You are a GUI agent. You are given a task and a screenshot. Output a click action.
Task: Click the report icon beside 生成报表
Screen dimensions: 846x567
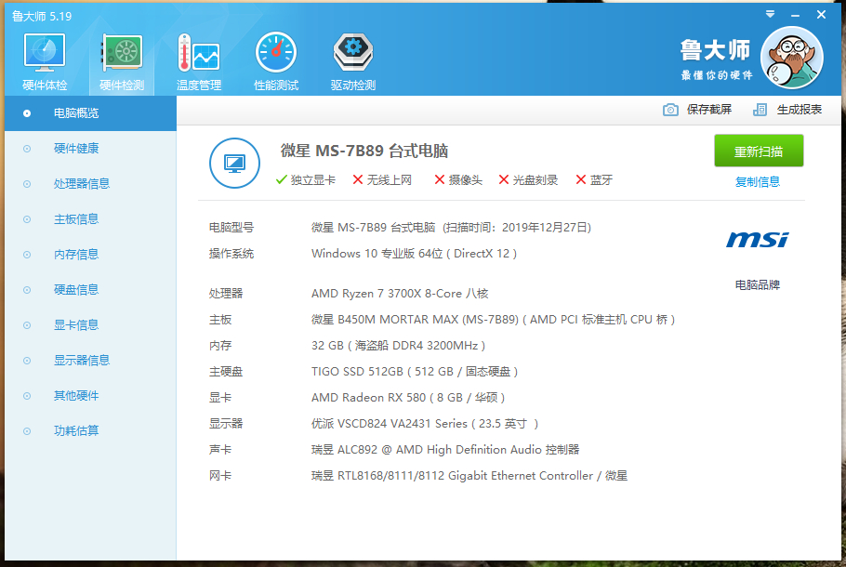tap(760, 110)
